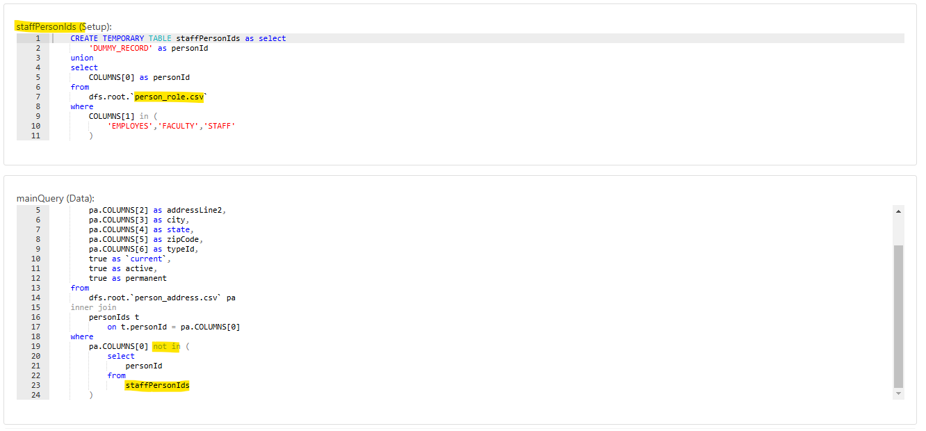Image resolution: width=926 pixels, height=431 pixels.
Task: Click scrollbar up arrow in mainQuery editor
Action: click(898, 211)
